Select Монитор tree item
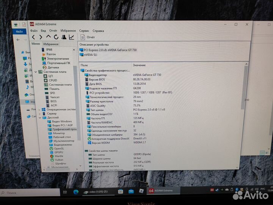 pos(56,133)
